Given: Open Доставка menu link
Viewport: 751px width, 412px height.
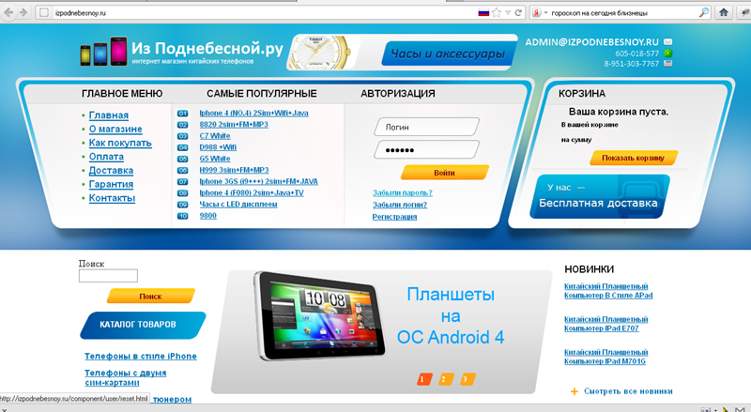Looking at the screenshot, I should pos(111,171).
